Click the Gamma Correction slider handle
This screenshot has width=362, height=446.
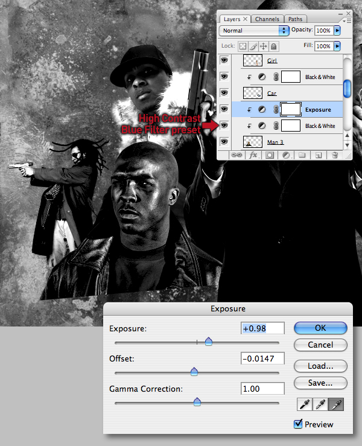pos(197,401)
